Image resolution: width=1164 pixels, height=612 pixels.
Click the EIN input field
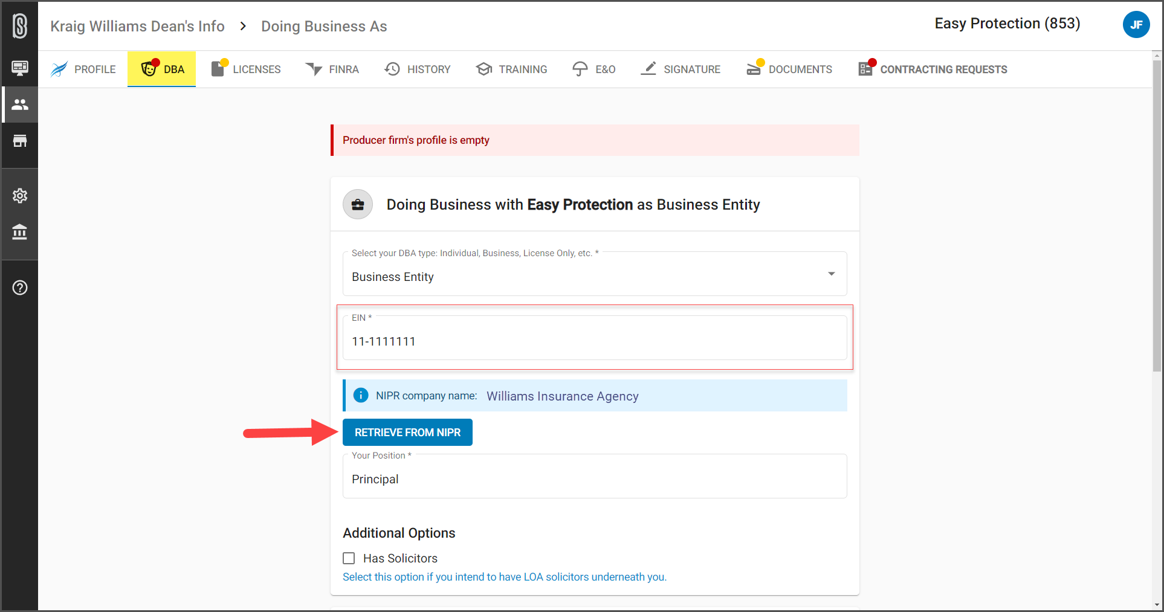[595, 338]
